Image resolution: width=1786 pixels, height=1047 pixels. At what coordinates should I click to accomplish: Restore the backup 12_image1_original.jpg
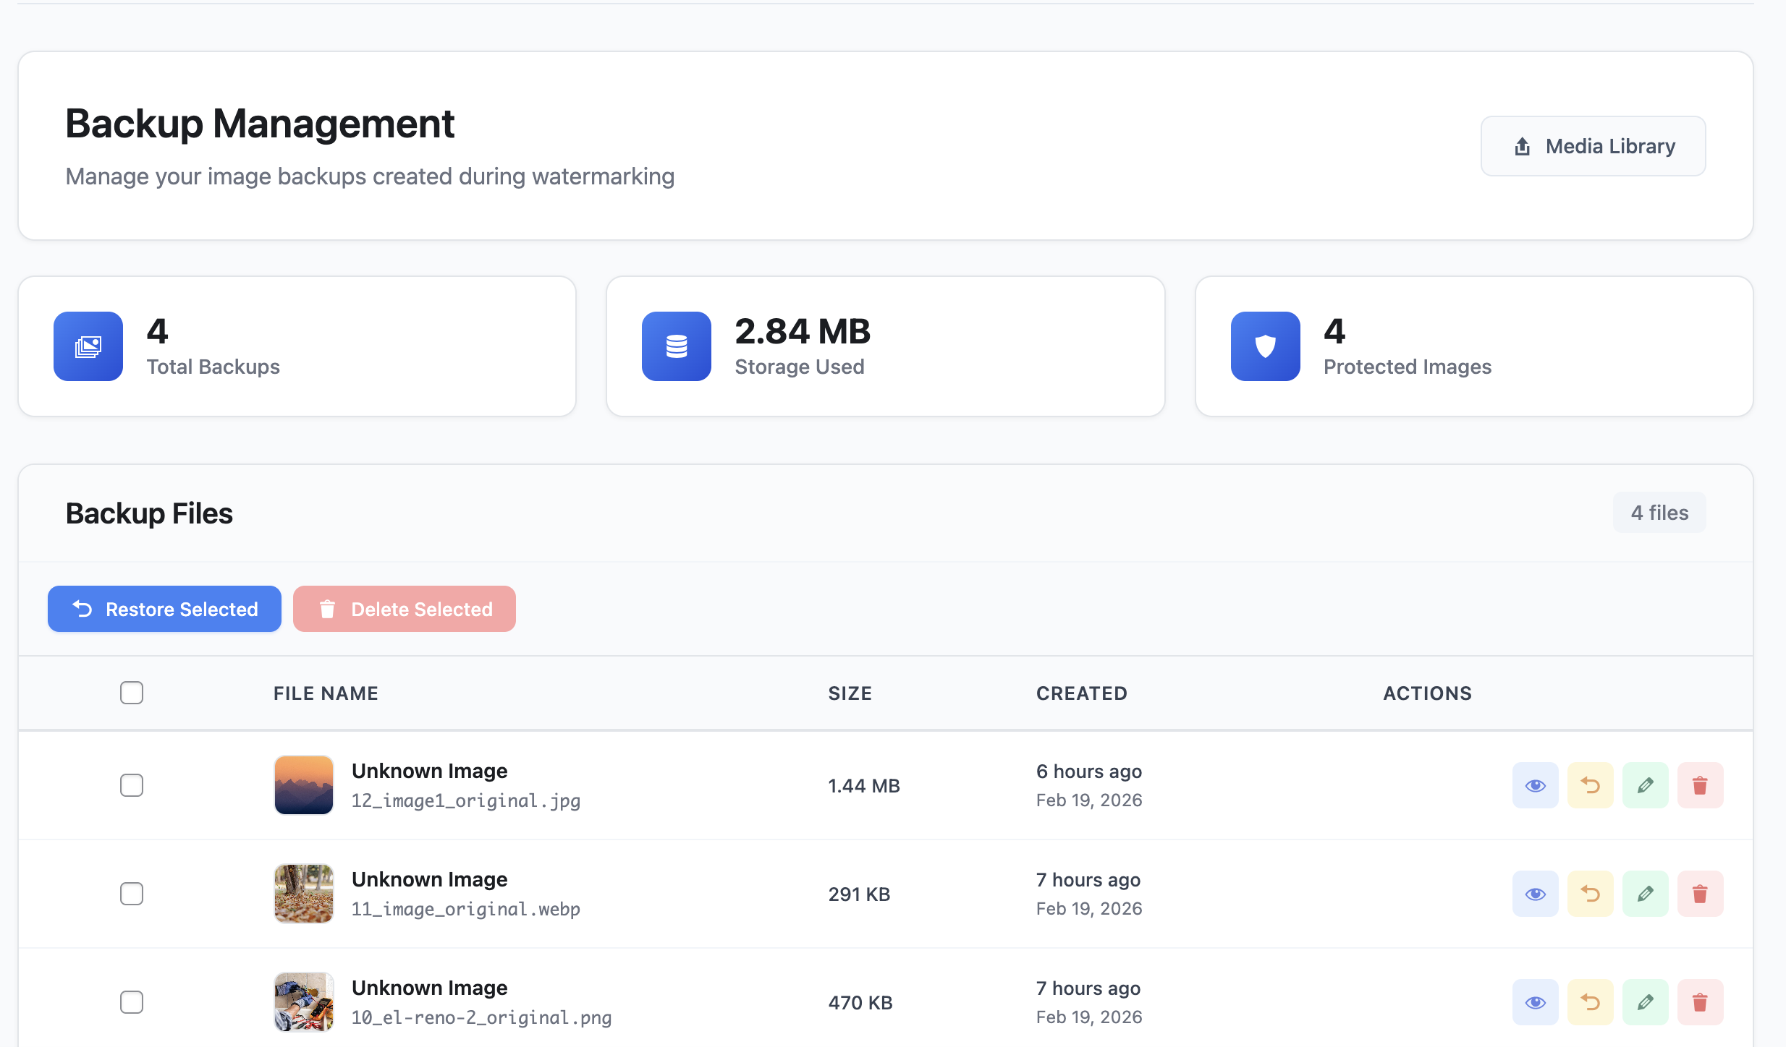(1591, 785)
